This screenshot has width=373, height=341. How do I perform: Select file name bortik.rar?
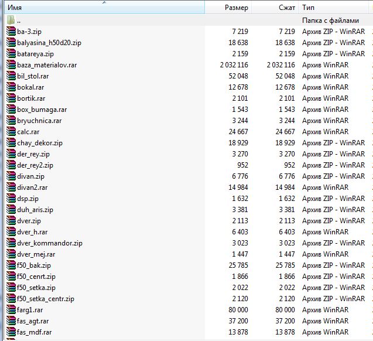(31, 98)
